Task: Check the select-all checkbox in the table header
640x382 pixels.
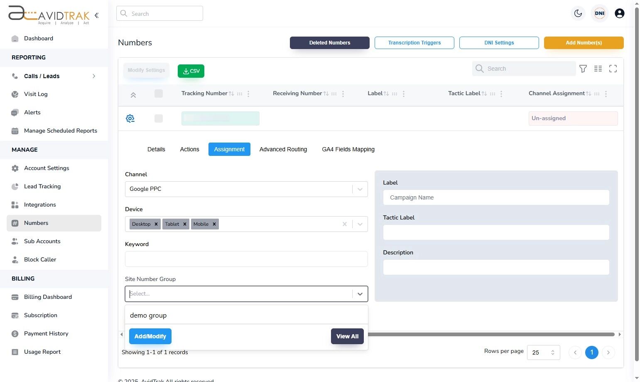Action: 159,94
